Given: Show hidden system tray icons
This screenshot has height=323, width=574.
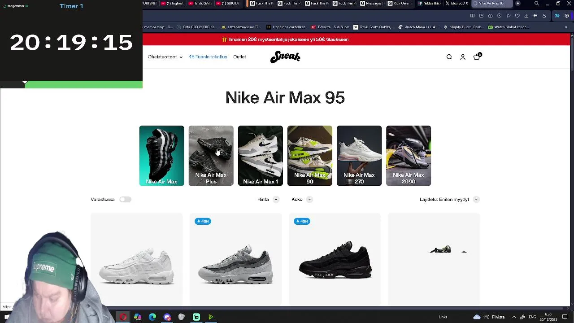Looking at the screenshot, I should [514, 317].
